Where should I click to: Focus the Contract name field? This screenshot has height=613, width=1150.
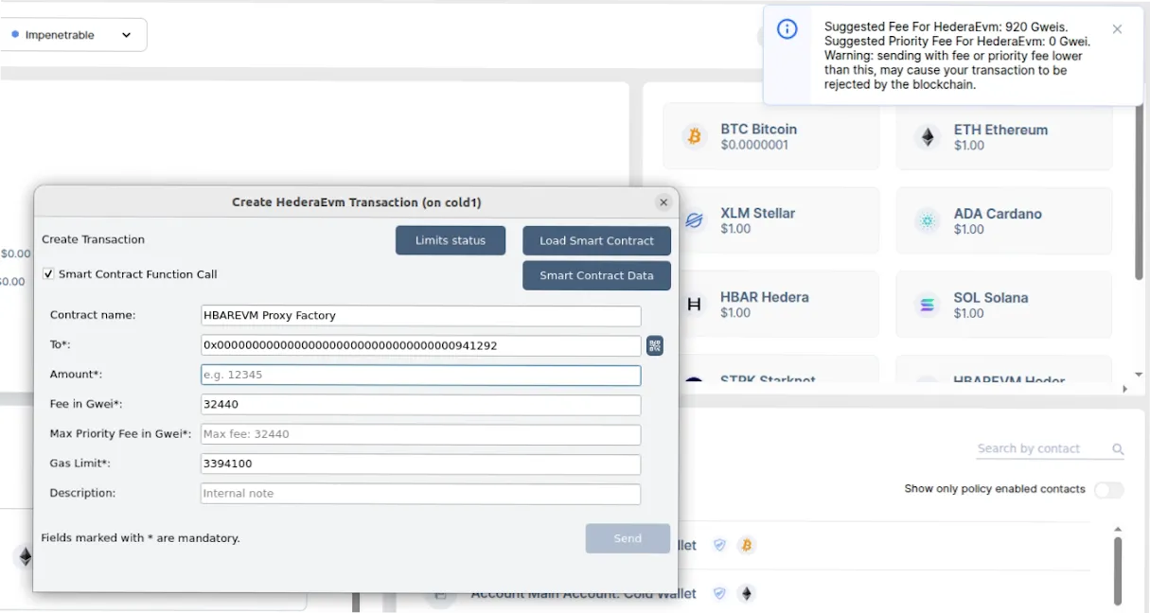(421, 316)
